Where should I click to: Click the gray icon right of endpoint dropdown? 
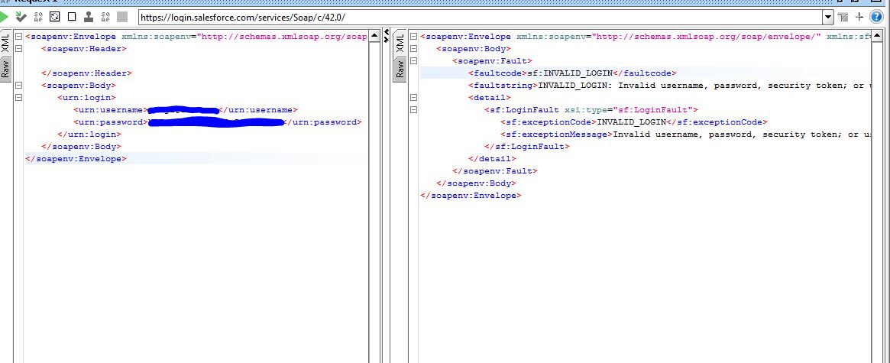coord(843,17)
